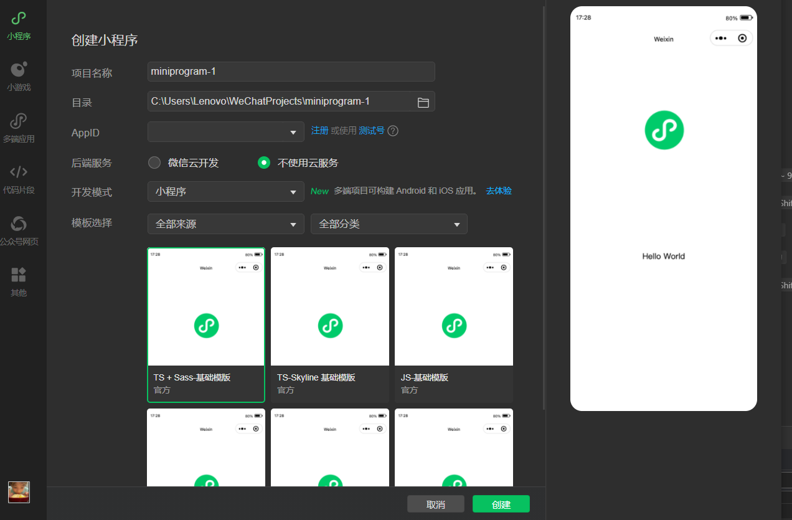Select the 不使用云服务 radio option
The width and height of the screenshot is (792, 520).
[x=264, y=163]
